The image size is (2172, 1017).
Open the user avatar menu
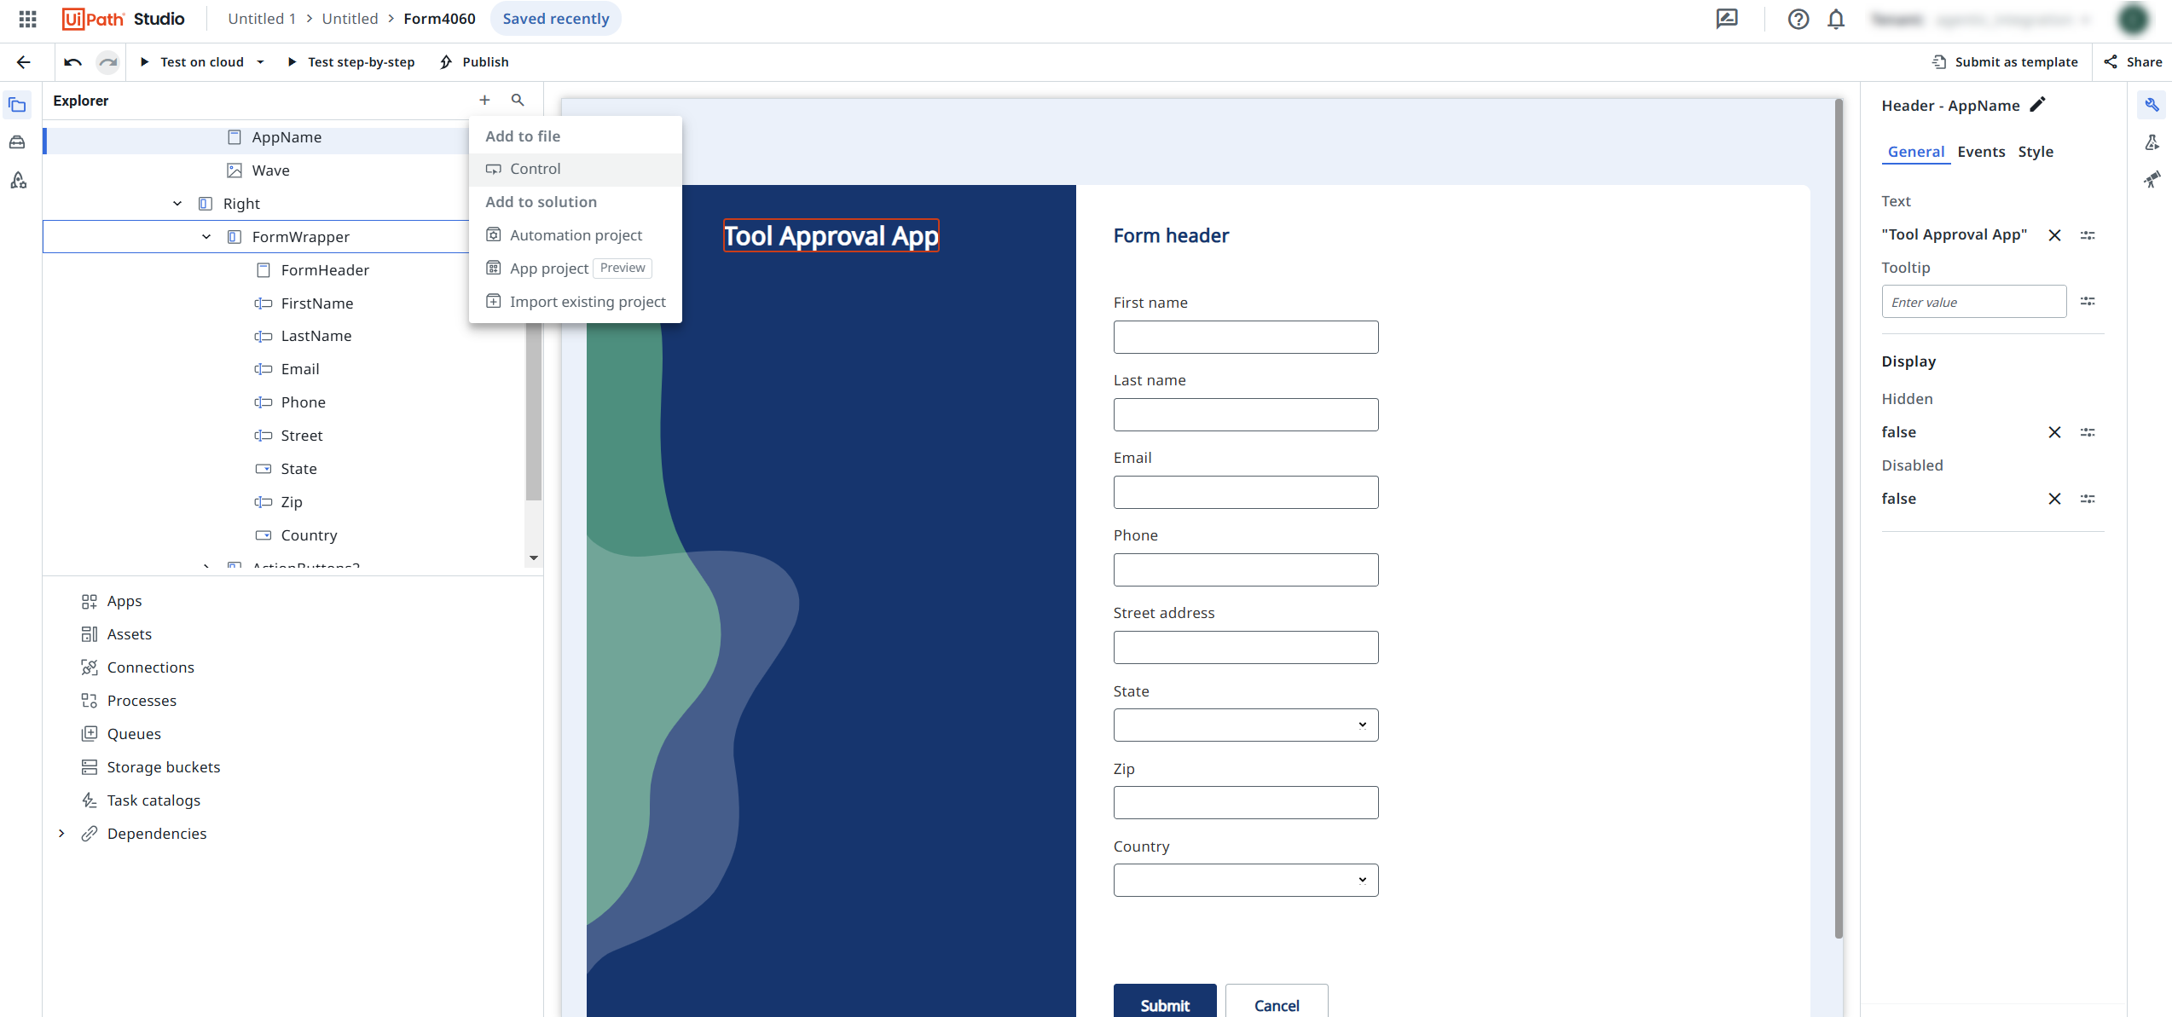(2134, 19)
